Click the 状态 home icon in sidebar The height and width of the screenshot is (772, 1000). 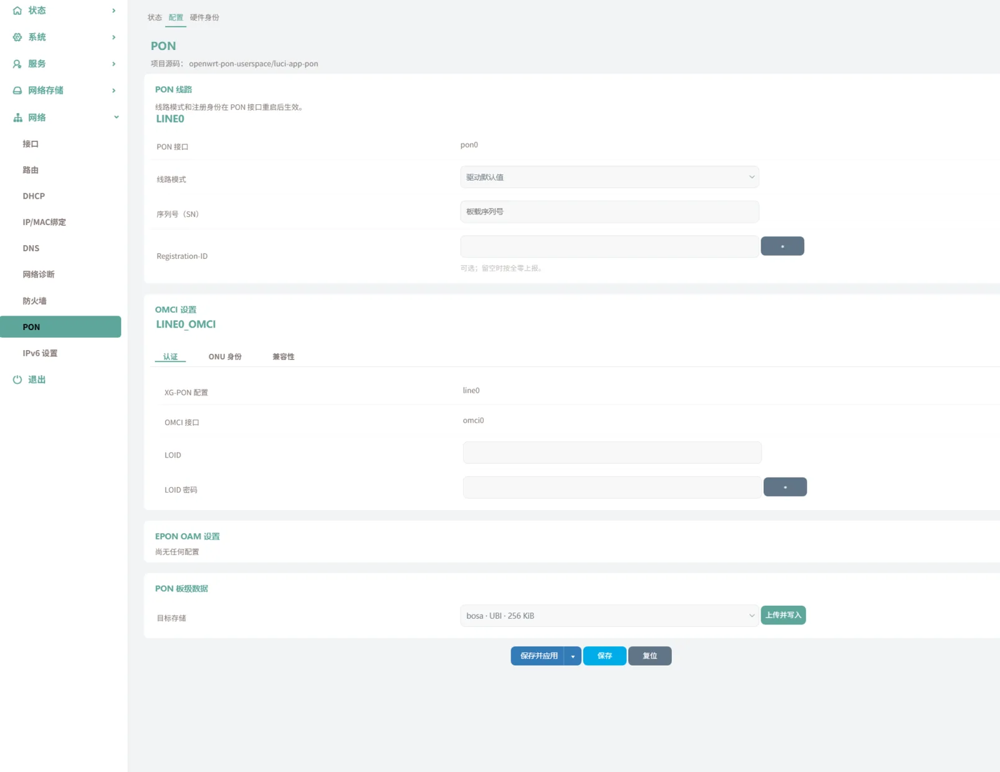pos(17,11)
